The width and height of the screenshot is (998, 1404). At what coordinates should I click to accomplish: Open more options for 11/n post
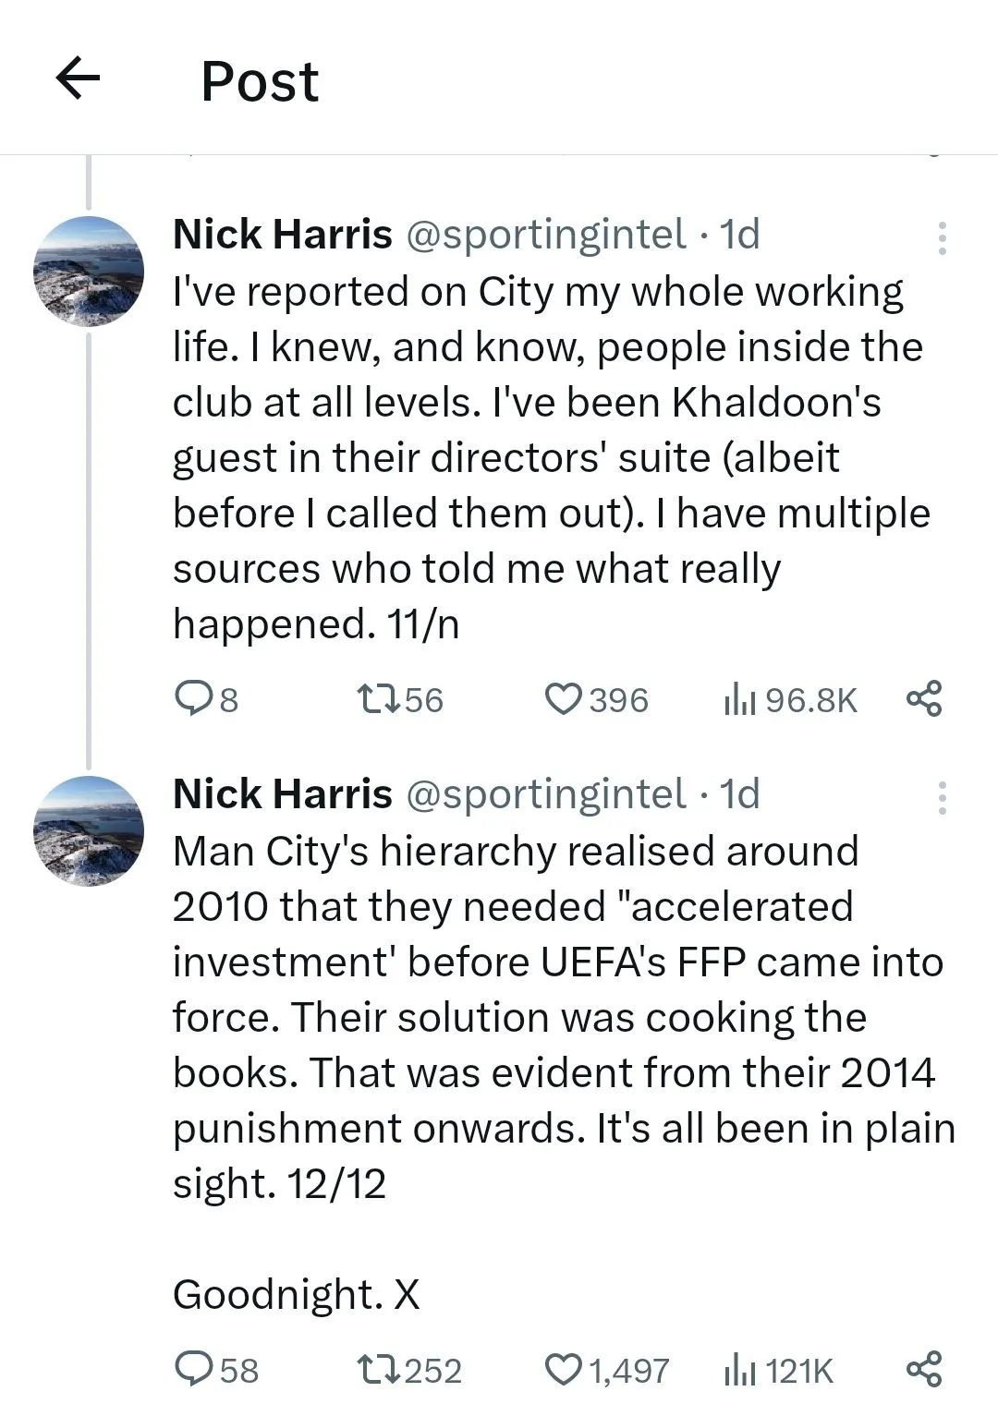[x=942, y=237]
